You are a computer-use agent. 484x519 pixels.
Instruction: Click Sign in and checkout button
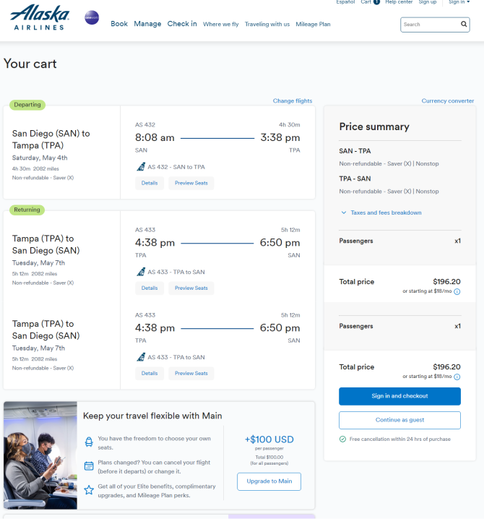pyautogui.click(x=399, y=396)
